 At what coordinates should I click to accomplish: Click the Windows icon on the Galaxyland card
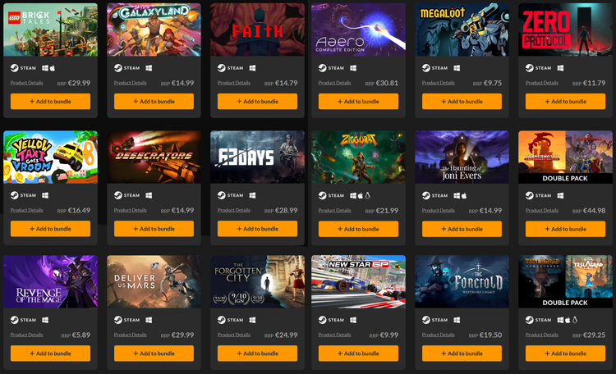click(x=149, y=68)
